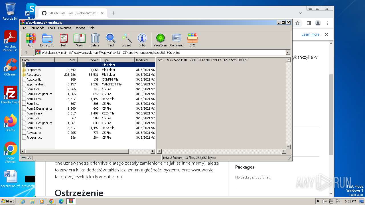Open the Favorites menu
This screenshot has width=365, height=205.
[x=65, y=28]
